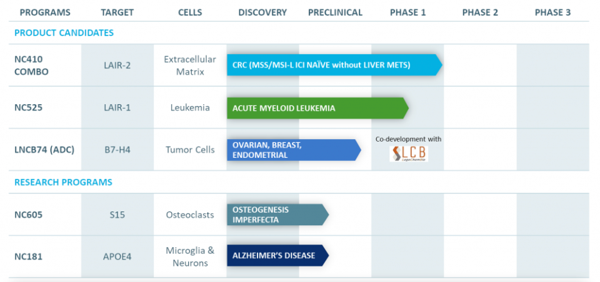Click the TARGET column header
This screenshot has width=600, height=282.
(117, 12)
